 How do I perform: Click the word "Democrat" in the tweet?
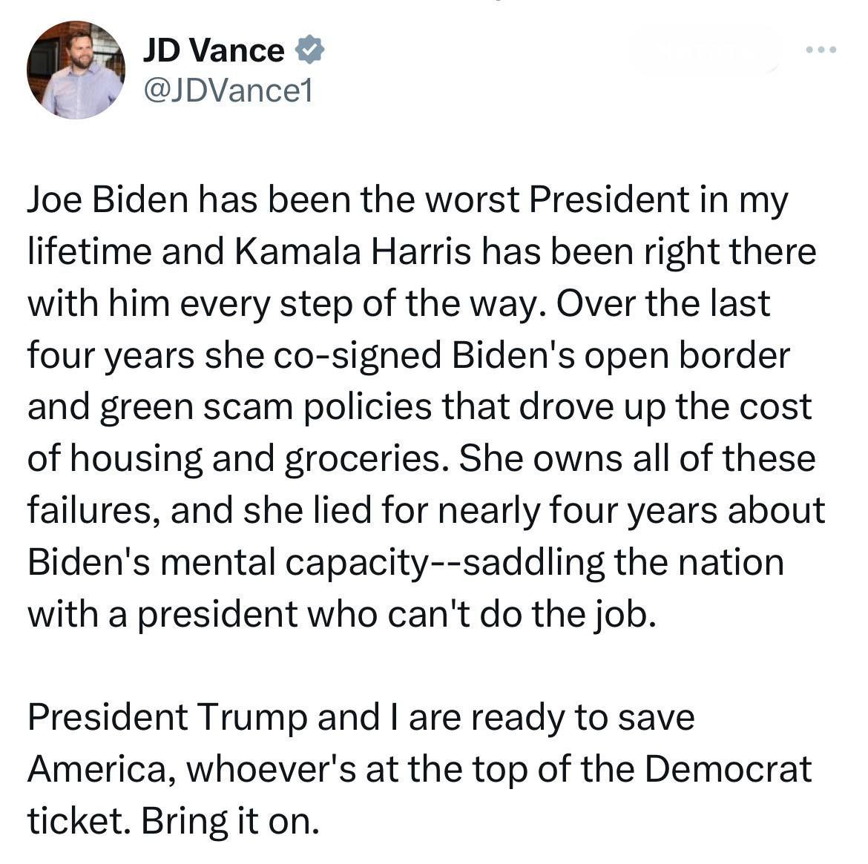point(728,769)
